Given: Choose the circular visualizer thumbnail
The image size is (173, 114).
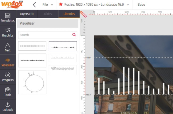Looking at the screenshot, I should point(32,82).
